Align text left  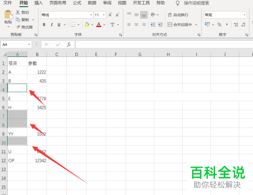(129, 25)
